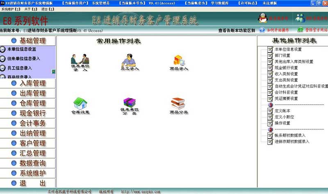Open the 系统维护 sidebar section
This screenshot has height=194, width=328.
pyautogui.click(x=28, y=173)
